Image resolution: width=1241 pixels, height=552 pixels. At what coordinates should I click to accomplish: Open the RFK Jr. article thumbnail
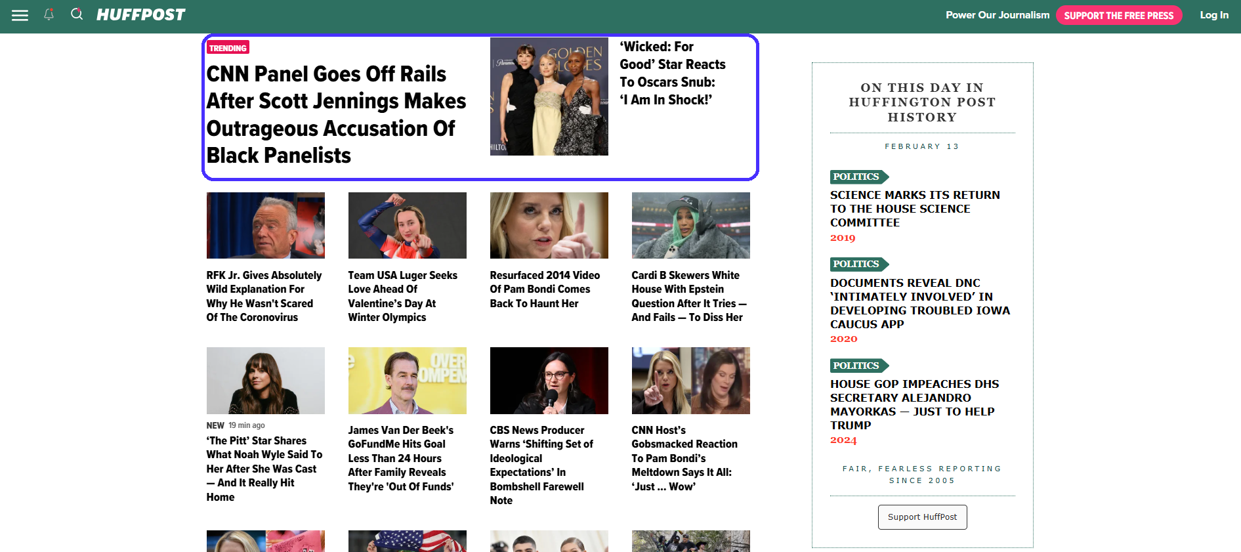tap(266, 225)
